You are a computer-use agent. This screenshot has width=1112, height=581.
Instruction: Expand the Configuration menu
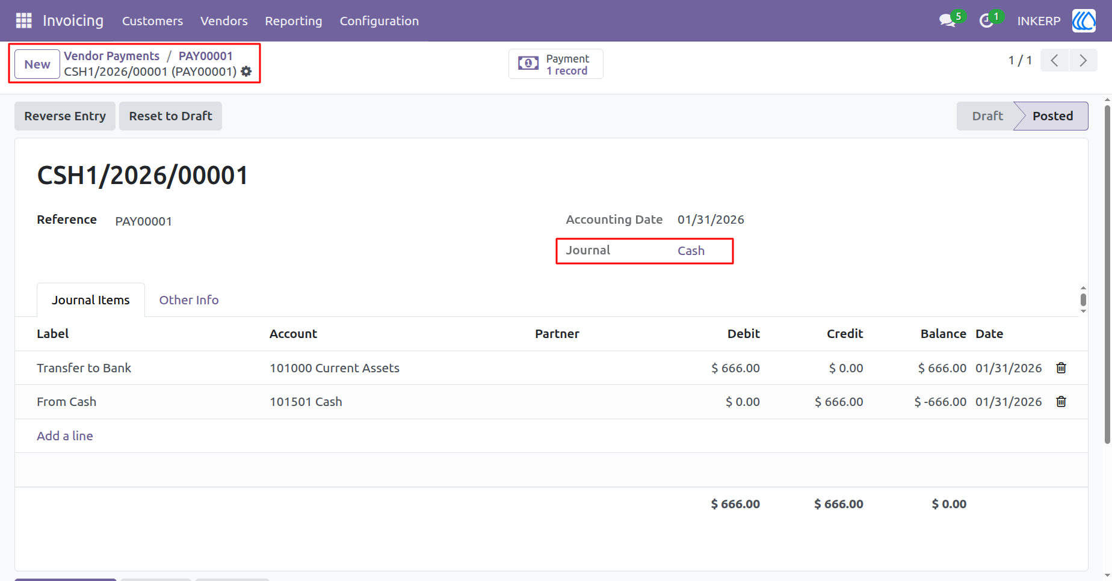(379, 21)
